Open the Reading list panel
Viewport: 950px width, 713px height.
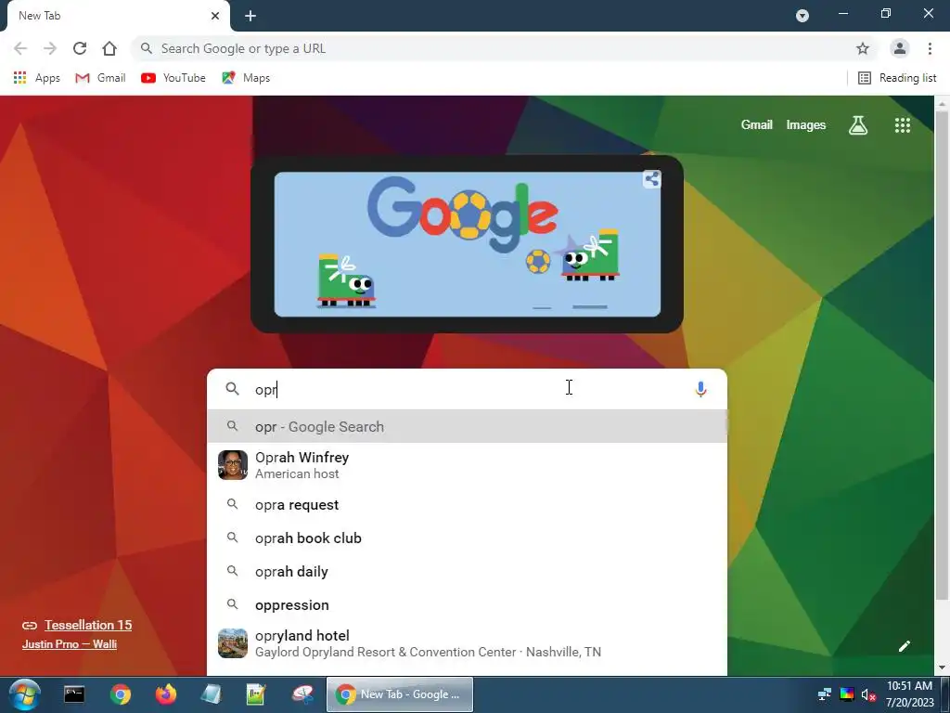[x=897, y=78]
